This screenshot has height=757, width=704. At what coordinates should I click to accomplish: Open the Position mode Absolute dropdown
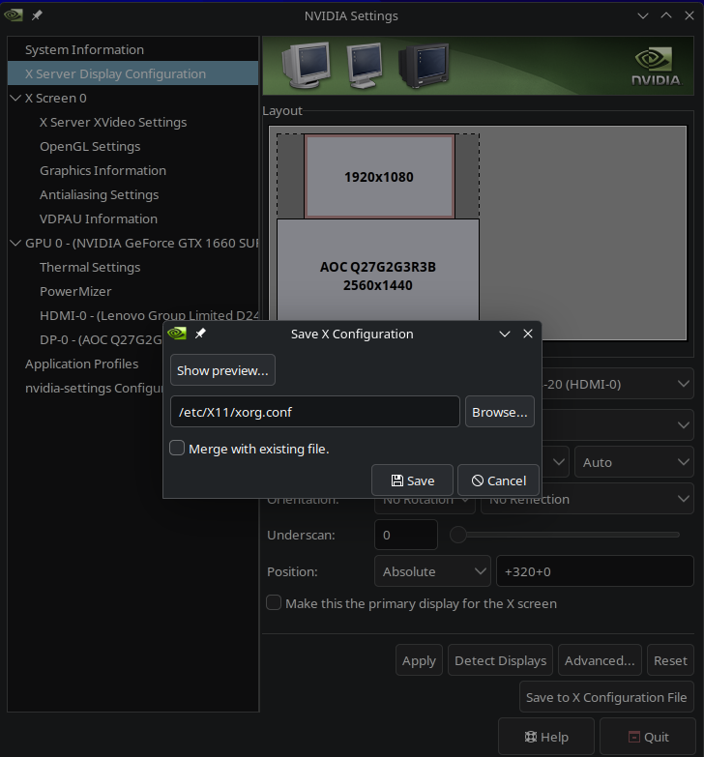point(432,571)
